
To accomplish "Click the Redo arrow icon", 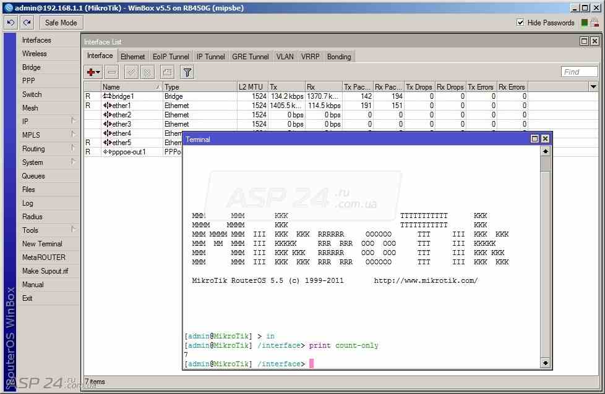I will 27,22.
